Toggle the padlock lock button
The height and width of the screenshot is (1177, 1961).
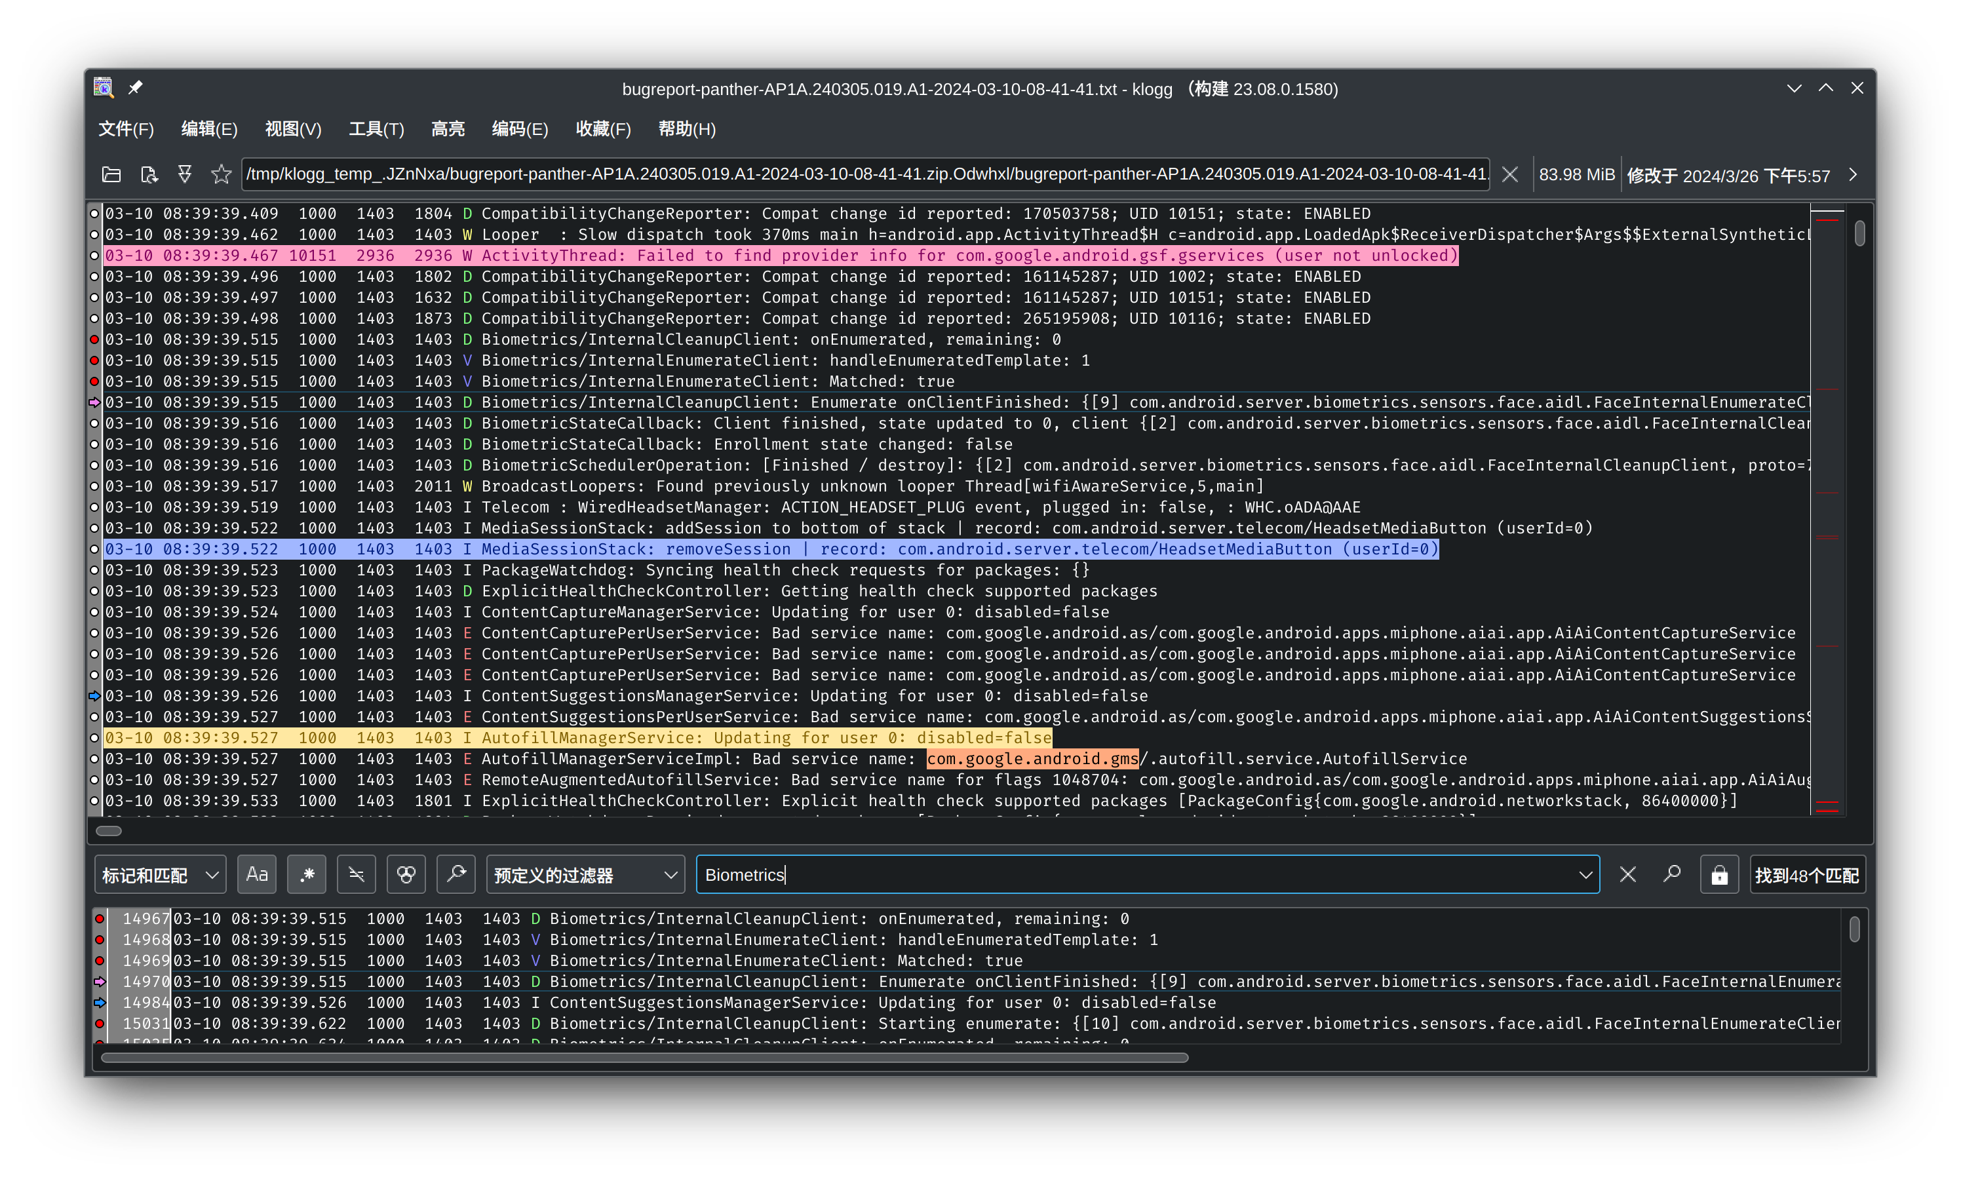(x=1719, y=875)
